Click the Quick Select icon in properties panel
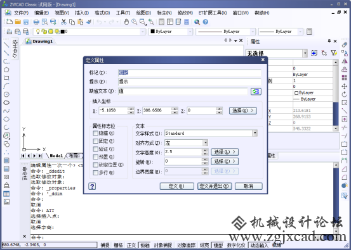Screen dimensions: 351x250 click(334, 53)
